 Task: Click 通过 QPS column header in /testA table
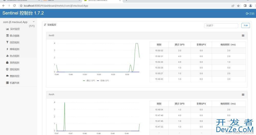pyautogui.click(x=180, y=104)
